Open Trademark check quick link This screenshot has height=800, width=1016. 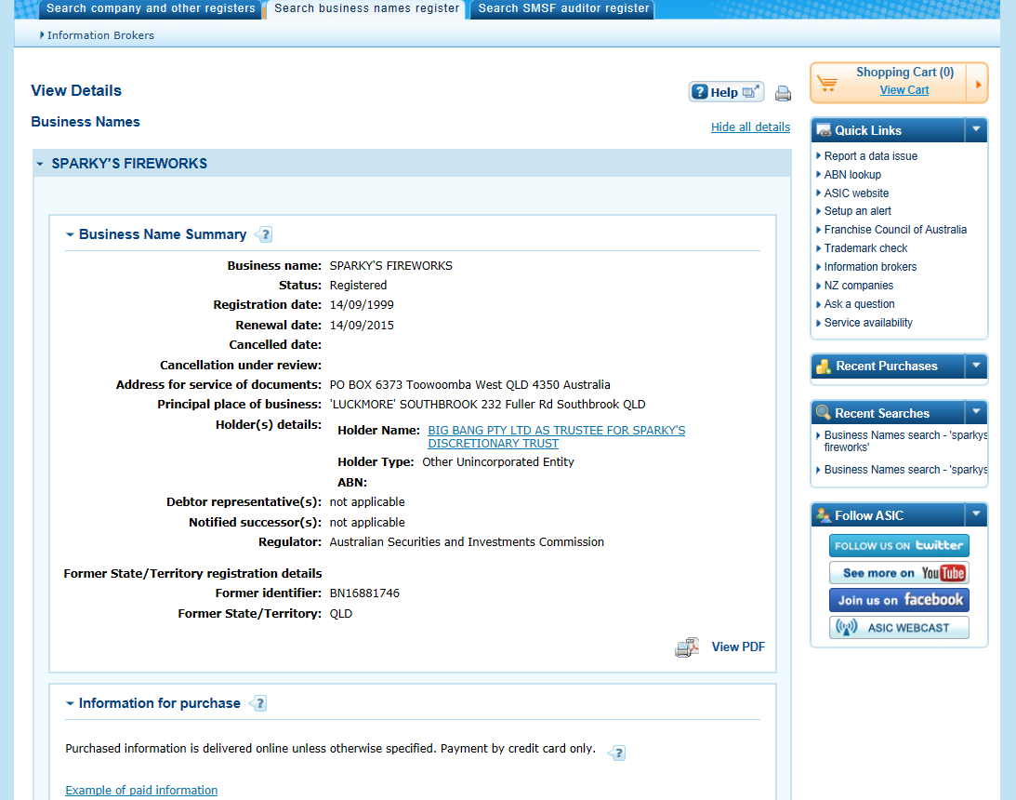[865, 248]
